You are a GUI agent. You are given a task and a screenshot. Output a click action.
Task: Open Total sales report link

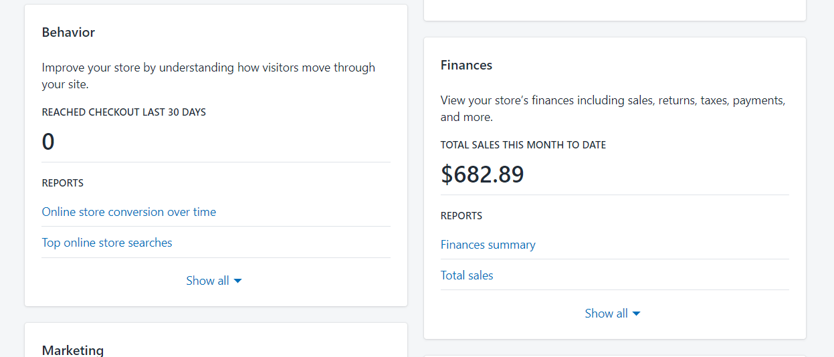pos(467,275)
